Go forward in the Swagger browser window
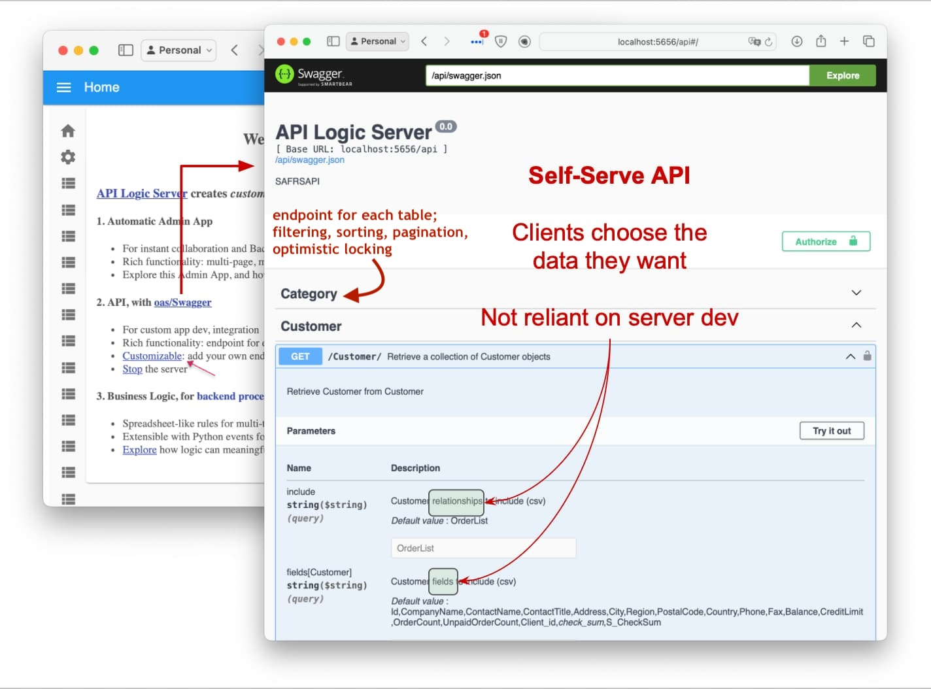Viewport: 931px width, 689px height. click(447, 41)
